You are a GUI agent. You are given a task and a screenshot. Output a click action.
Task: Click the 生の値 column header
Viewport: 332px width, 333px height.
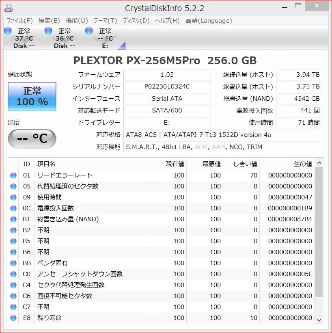click(287, 164)
